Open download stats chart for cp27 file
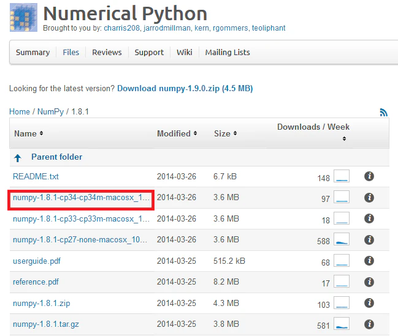398x336 pixels. click(342, 239)
